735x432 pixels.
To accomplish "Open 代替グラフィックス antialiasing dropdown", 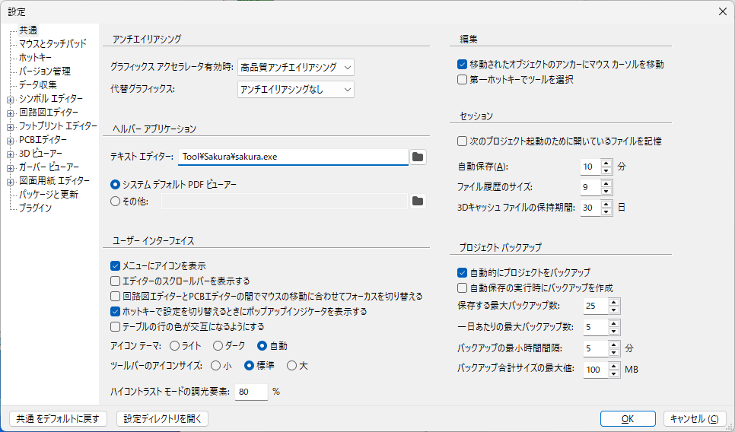I will 296,90.
